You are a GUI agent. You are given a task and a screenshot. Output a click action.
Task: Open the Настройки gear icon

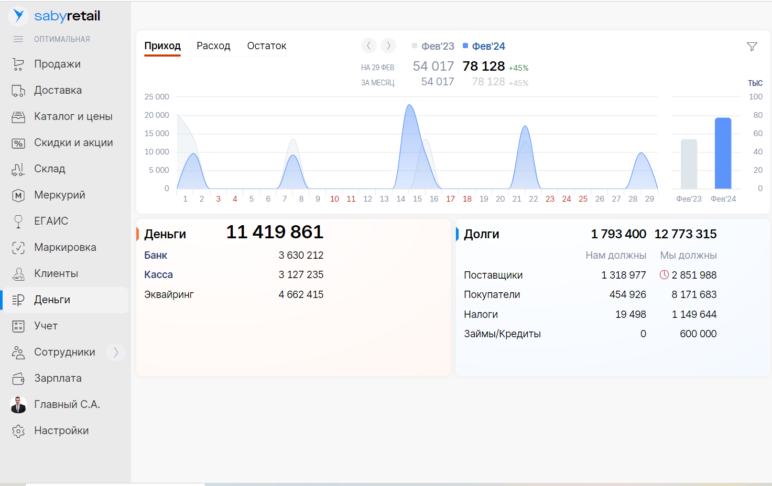point(18,431)
